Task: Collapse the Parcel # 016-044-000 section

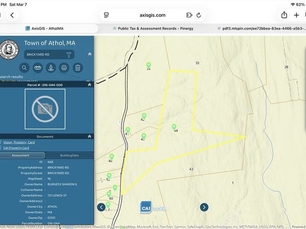Action: 90,85
